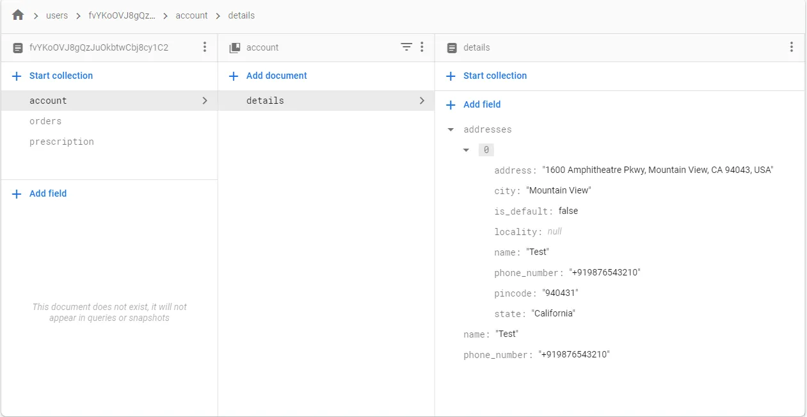This screenshot has width=807, height=417.
Task: Click the document icon beside the details header
Action: coord(452,47)
